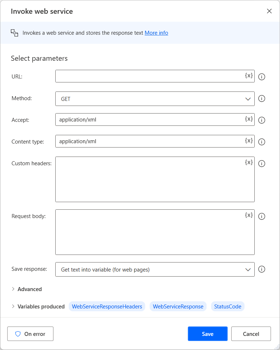This screenshot has width=280, height=350.
Task: Insert a variable into Custom headers
Action: tap(249, 162)
